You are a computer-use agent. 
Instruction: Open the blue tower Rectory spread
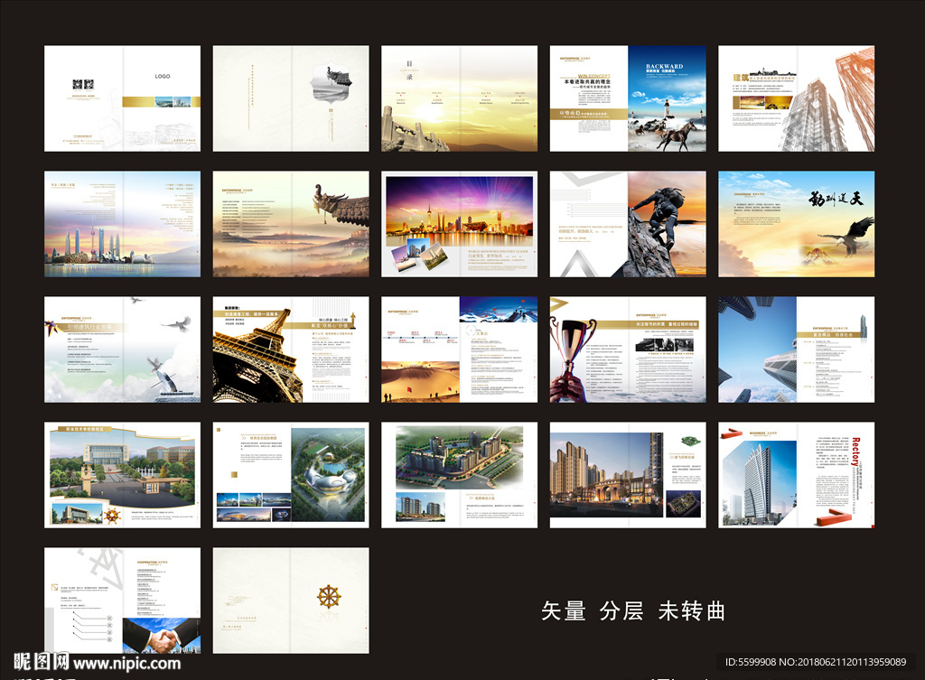pyautogui.click(x=797, y=475)
